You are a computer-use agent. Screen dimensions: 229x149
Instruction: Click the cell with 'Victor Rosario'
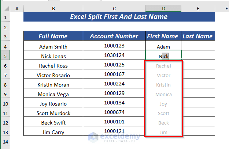pos(53,75)
